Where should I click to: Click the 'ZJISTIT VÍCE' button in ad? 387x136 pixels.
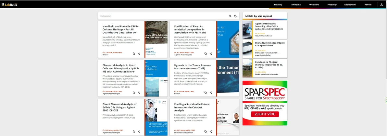[265, 114]
